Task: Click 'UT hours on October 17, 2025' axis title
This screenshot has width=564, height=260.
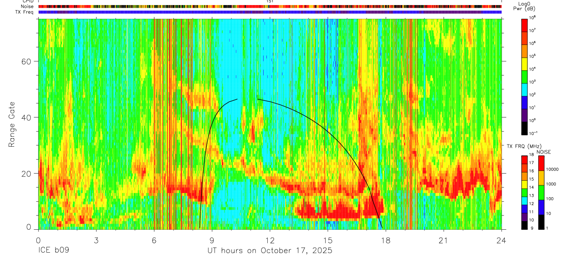Action: (270, 251)
